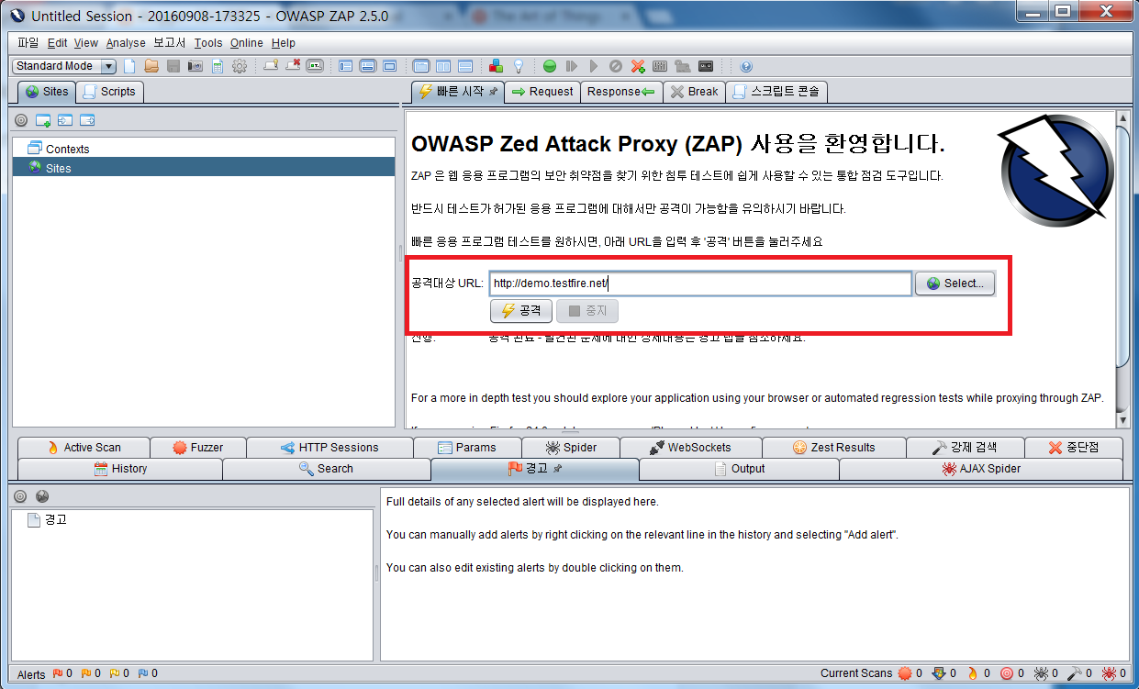
Task: Take a session snapshot with camera icon
Action: pos(196,66)
